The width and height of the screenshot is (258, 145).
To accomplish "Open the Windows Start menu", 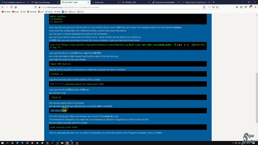I will [2, 143].
